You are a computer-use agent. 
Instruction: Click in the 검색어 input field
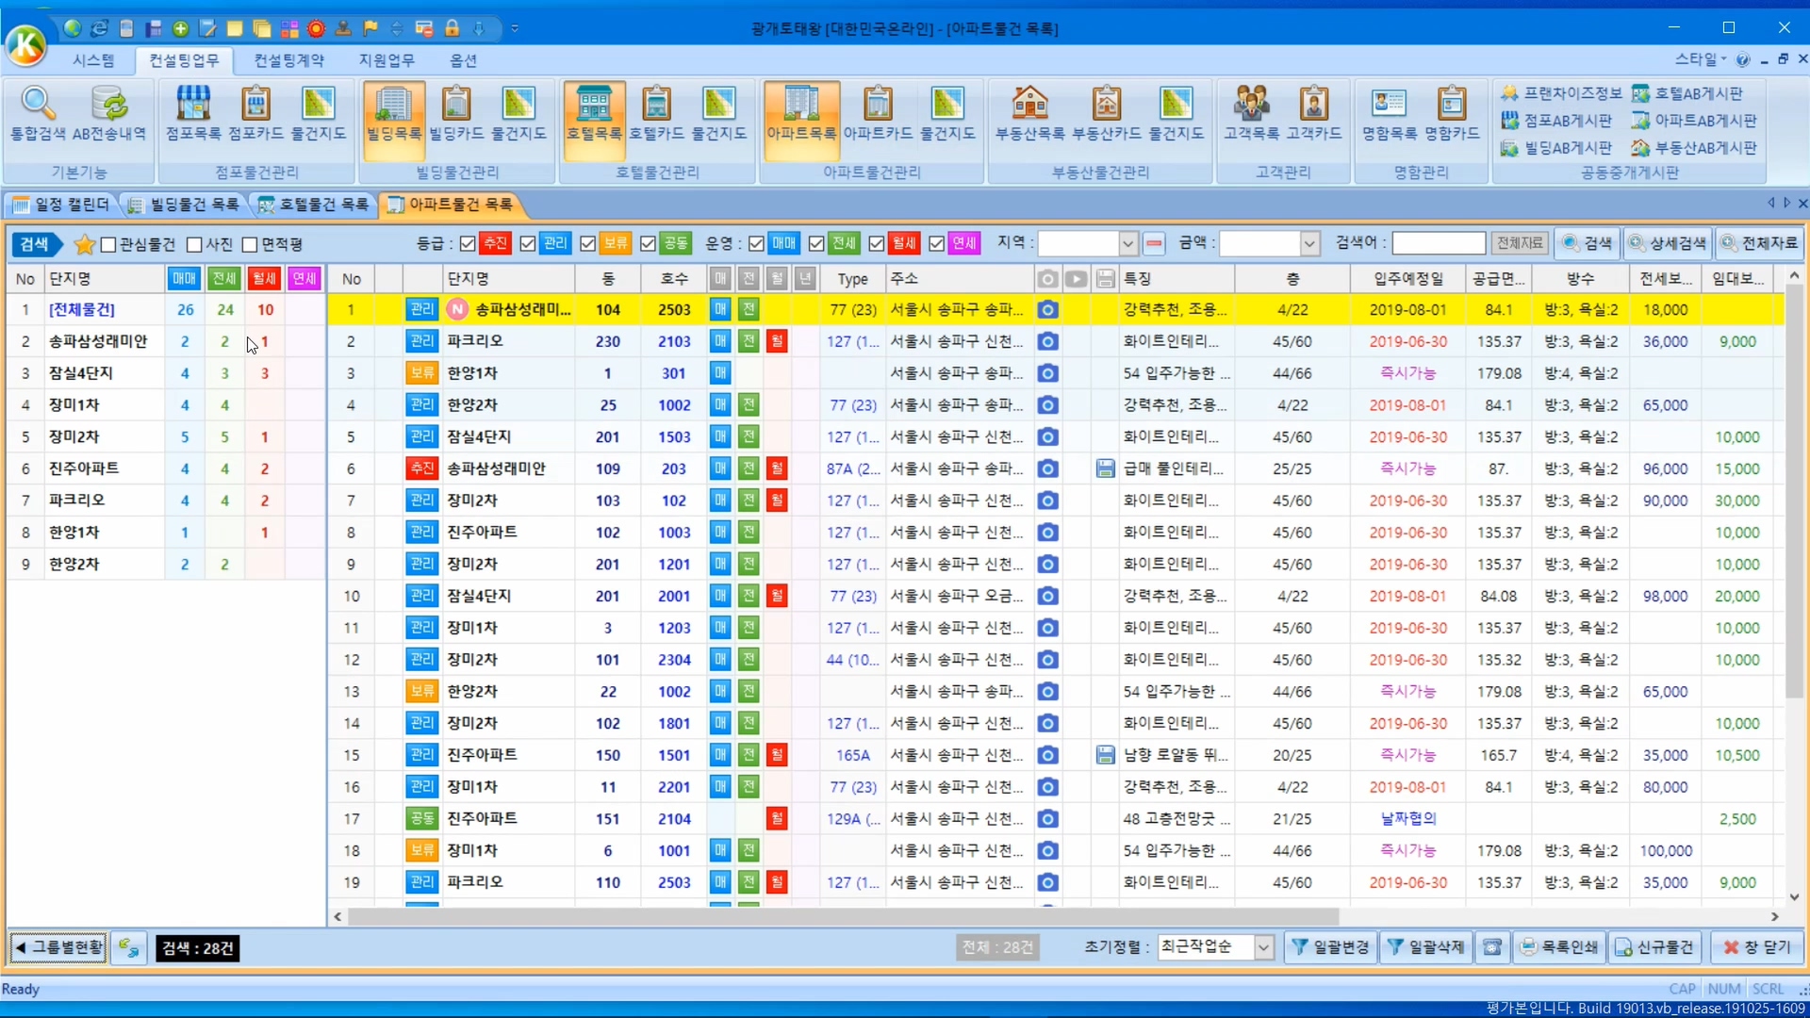point(1438,244)
